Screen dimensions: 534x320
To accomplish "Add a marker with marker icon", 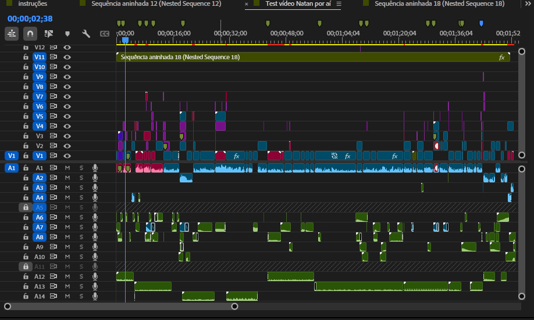I will point(67,34).
